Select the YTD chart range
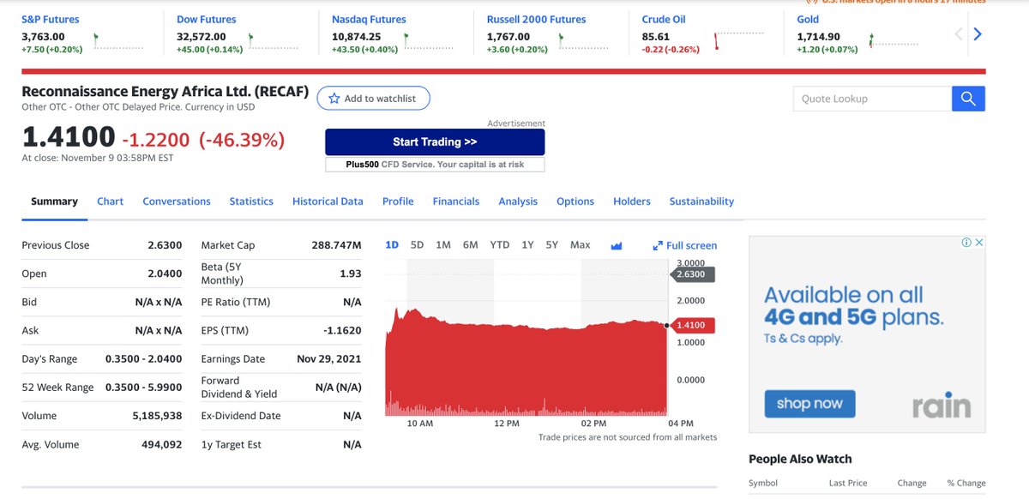 499,245
